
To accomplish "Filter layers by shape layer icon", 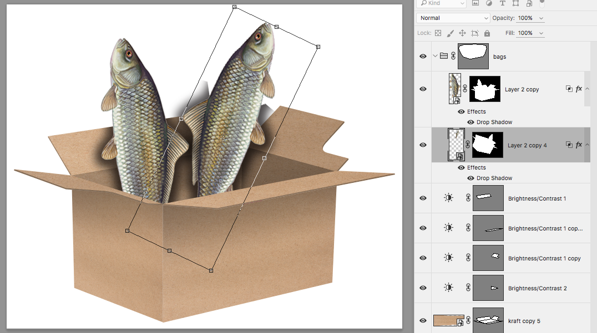I will coord(515,3).
